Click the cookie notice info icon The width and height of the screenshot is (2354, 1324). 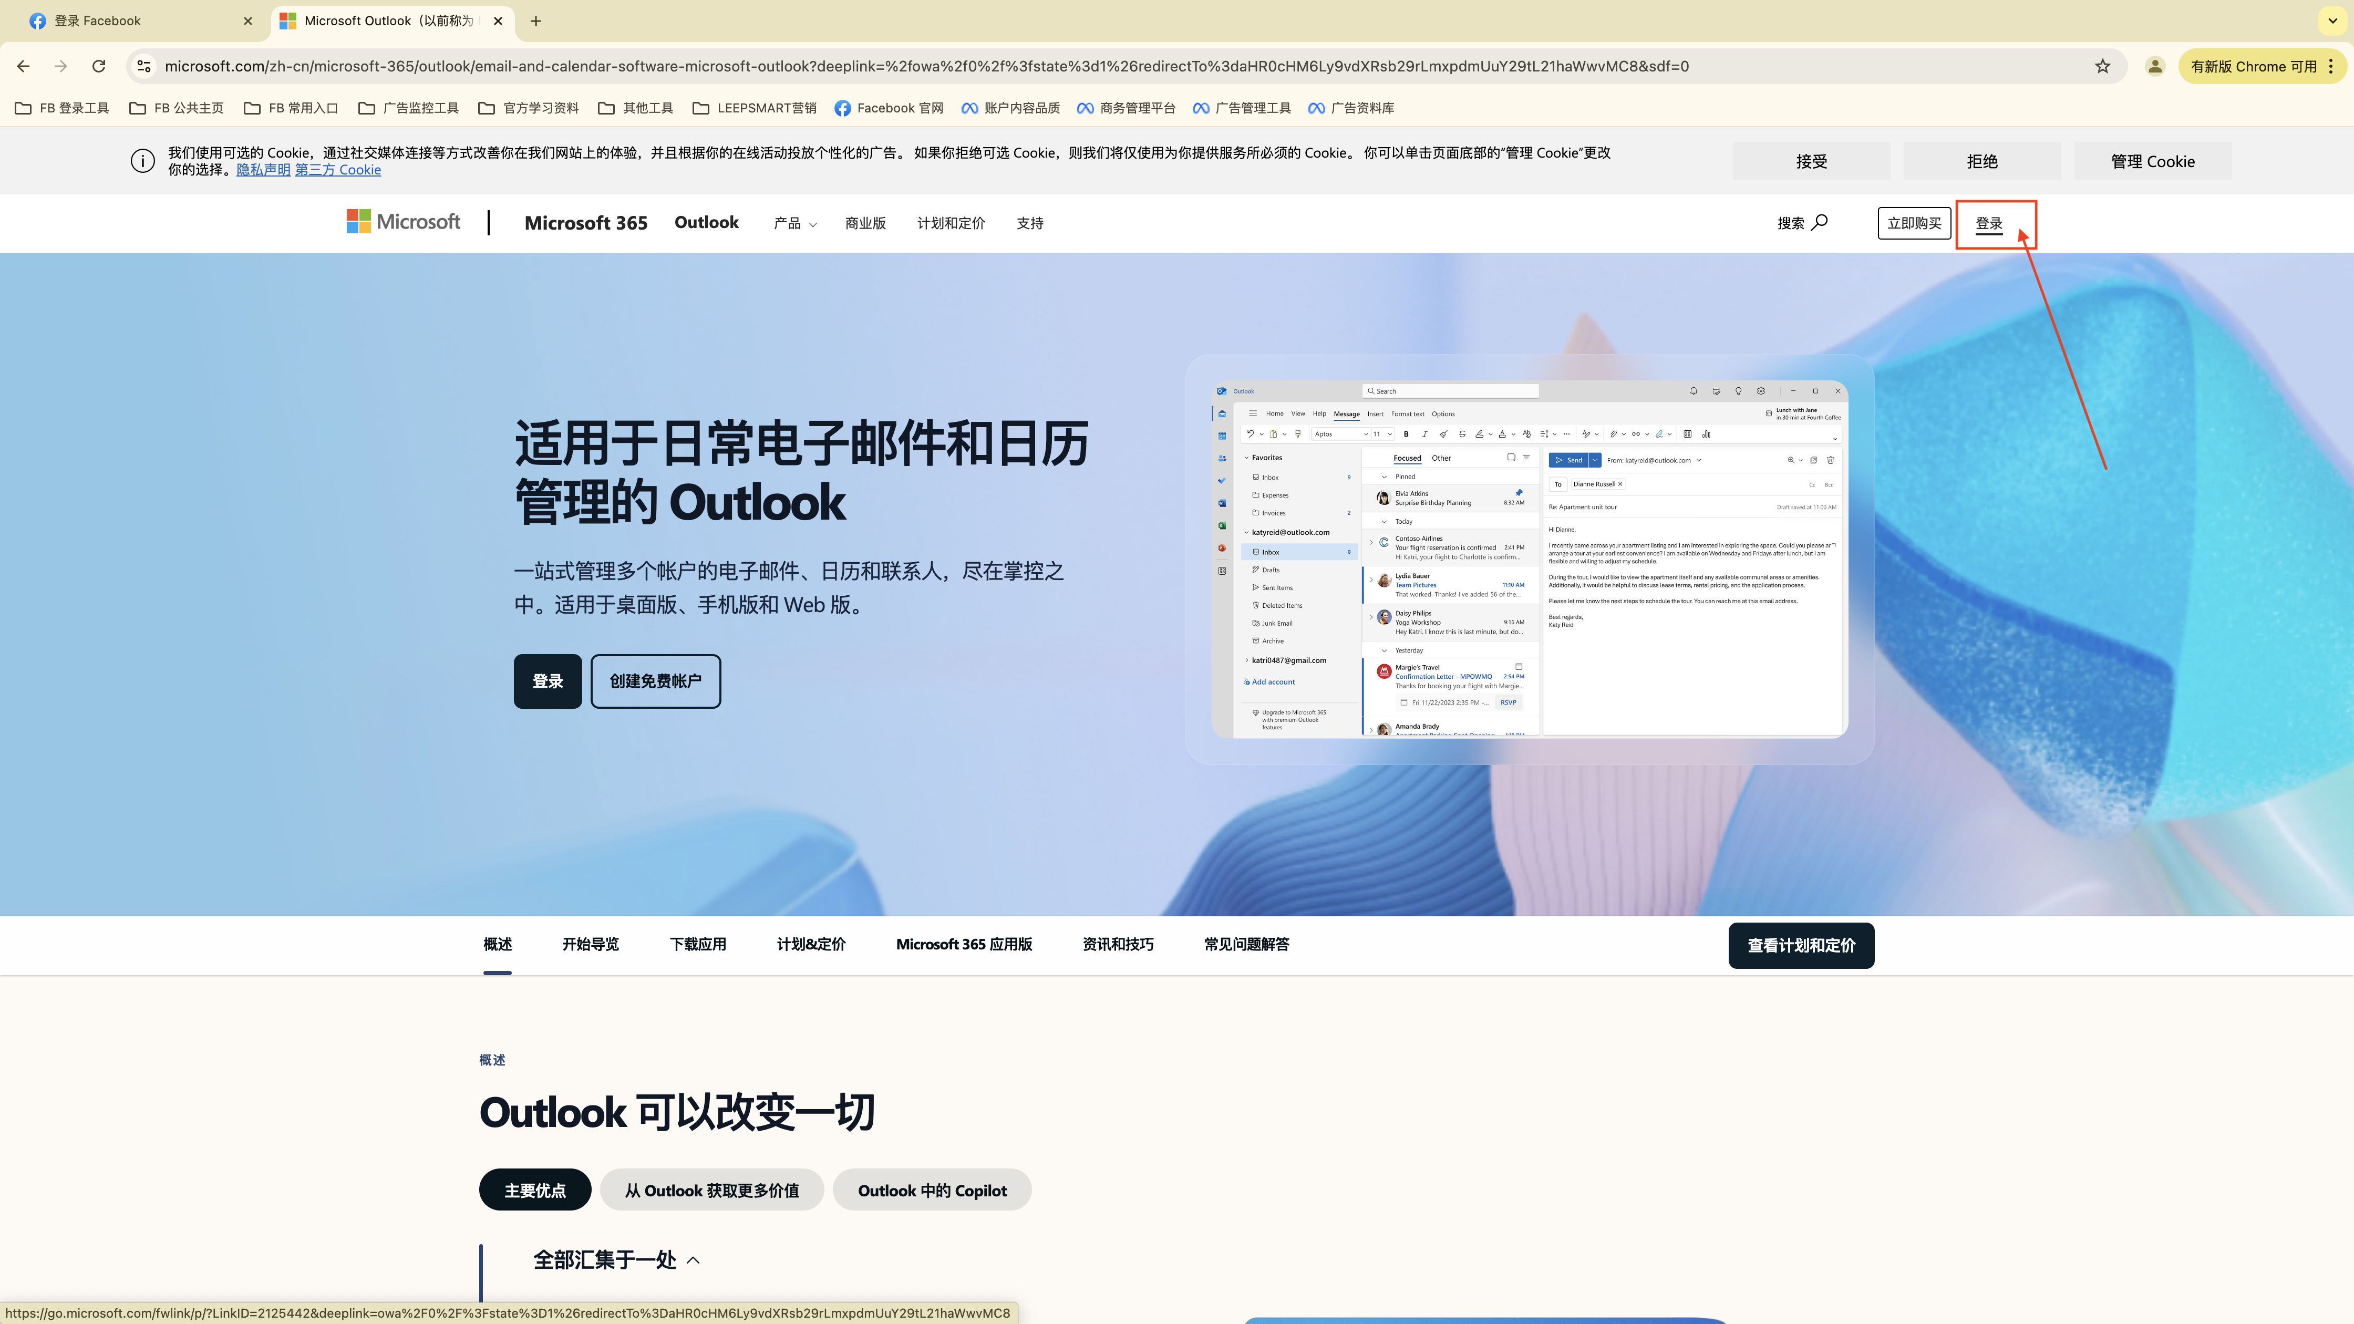(142, 161)
